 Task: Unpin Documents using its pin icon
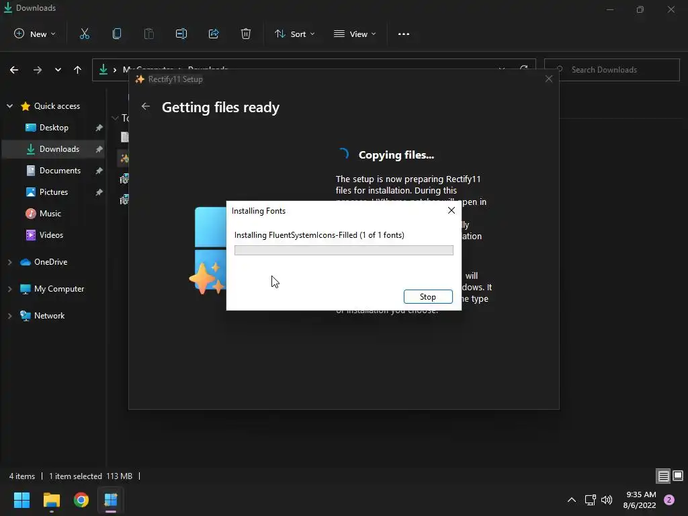[99, 171]
